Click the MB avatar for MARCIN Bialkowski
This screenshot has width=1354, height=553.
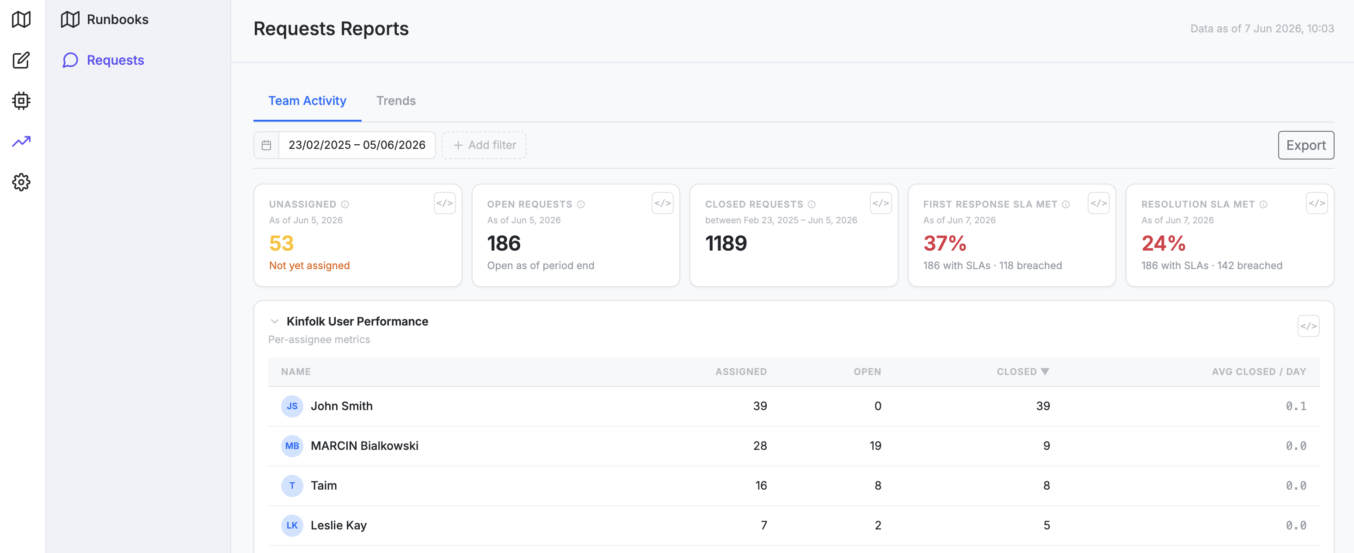click(292, 446)
